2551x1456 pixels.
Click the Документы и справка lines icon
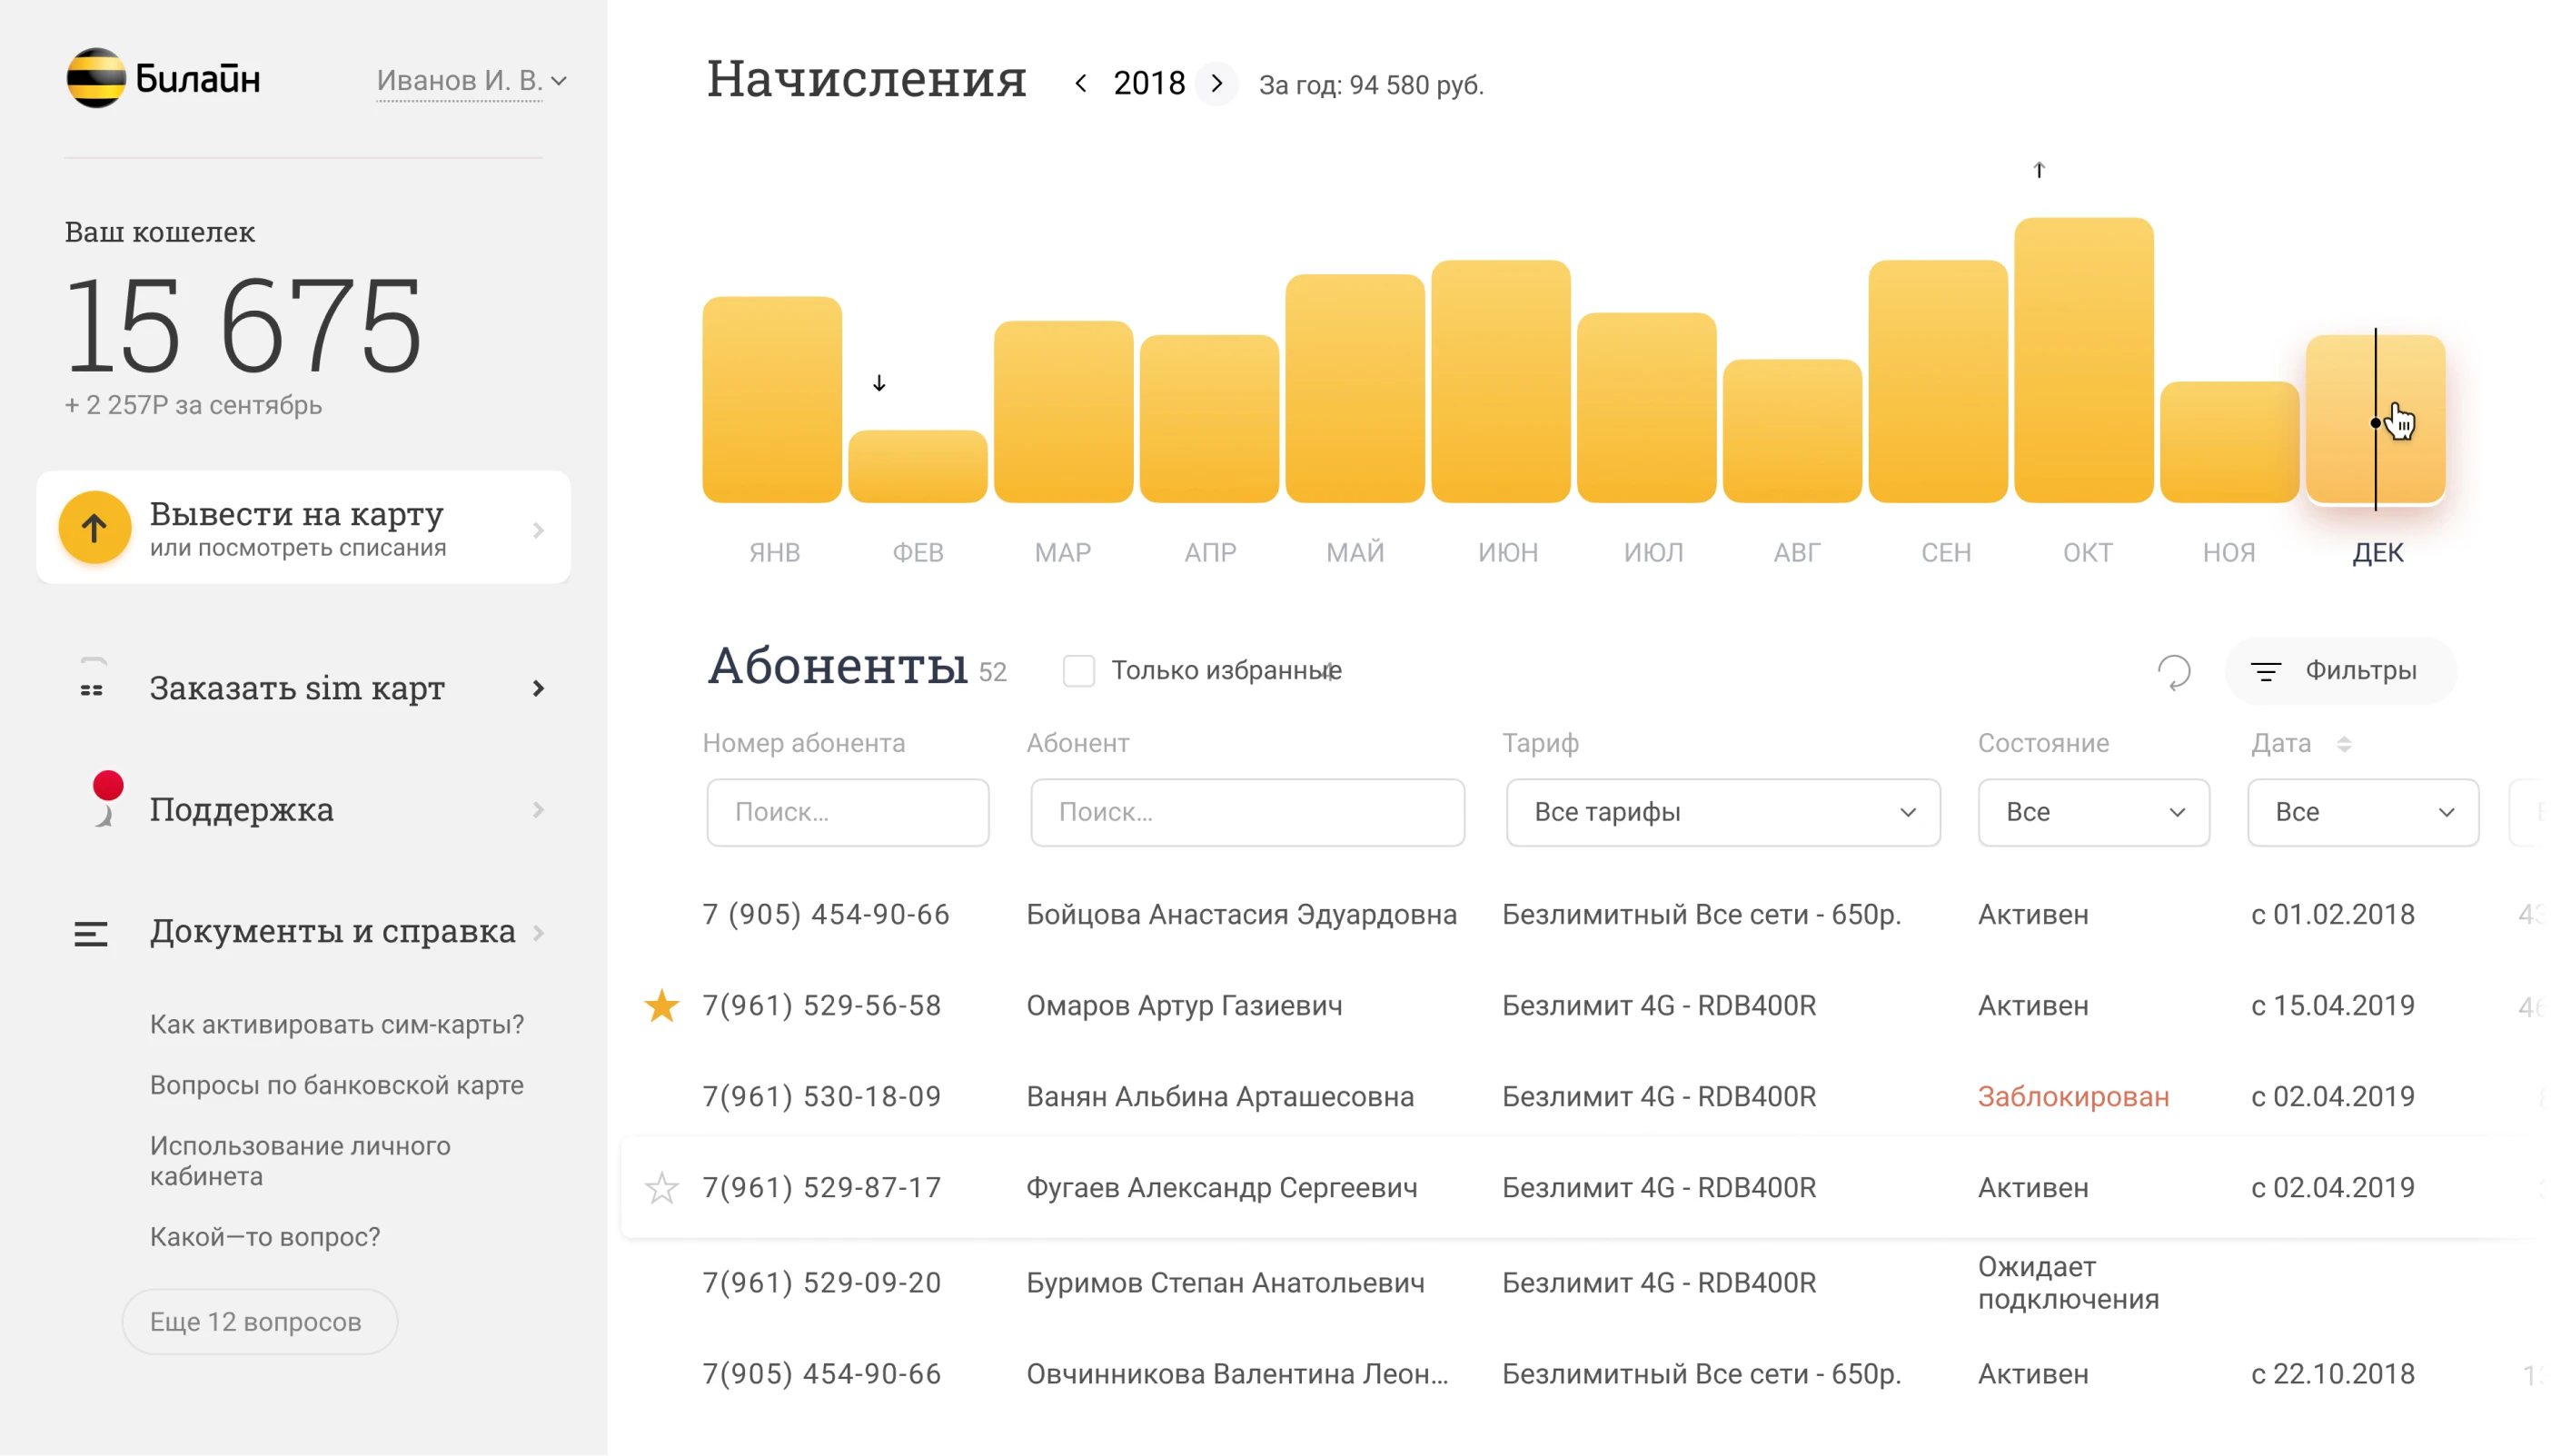(91, 934)
